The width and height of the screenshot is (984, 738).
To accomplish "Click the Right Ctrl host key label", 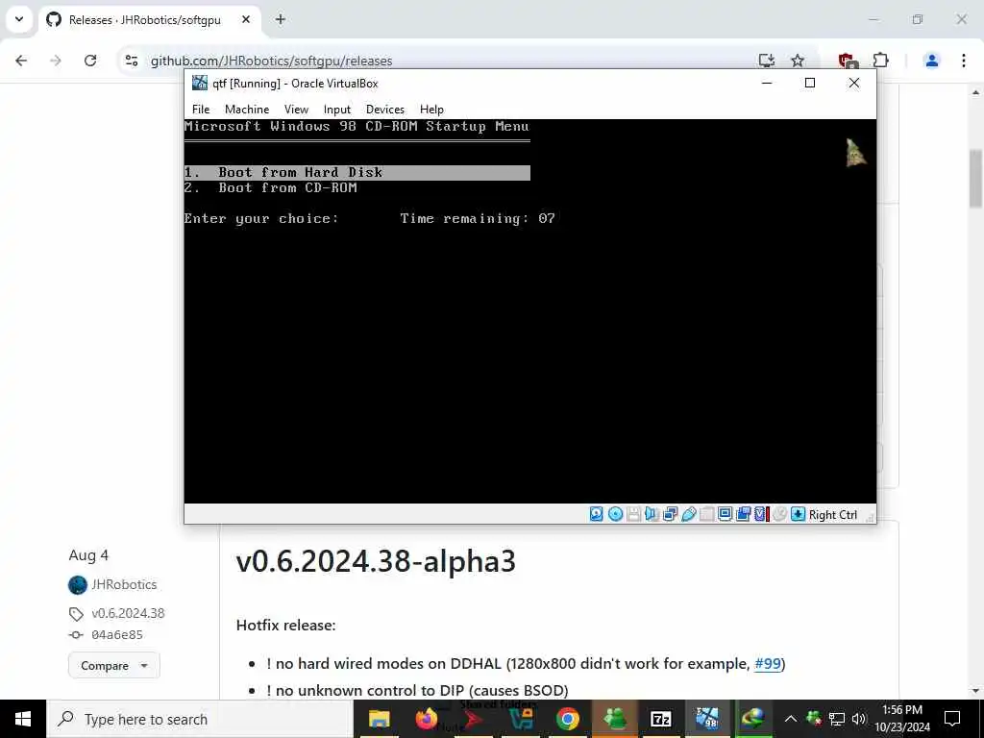I will tap(833, 515).
